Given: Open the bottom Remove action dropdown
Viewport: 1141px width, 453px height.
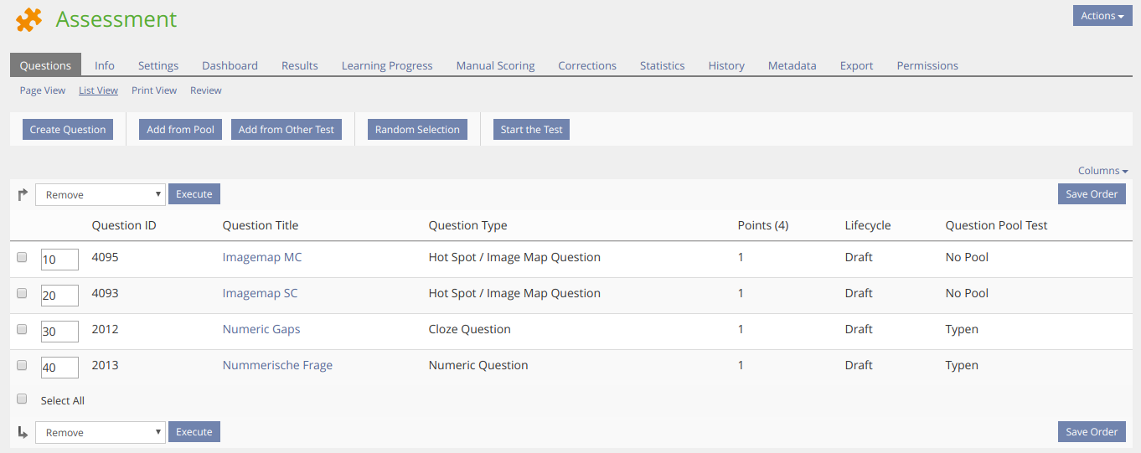Looking at the screenshot, I should (x=100, y=433).
